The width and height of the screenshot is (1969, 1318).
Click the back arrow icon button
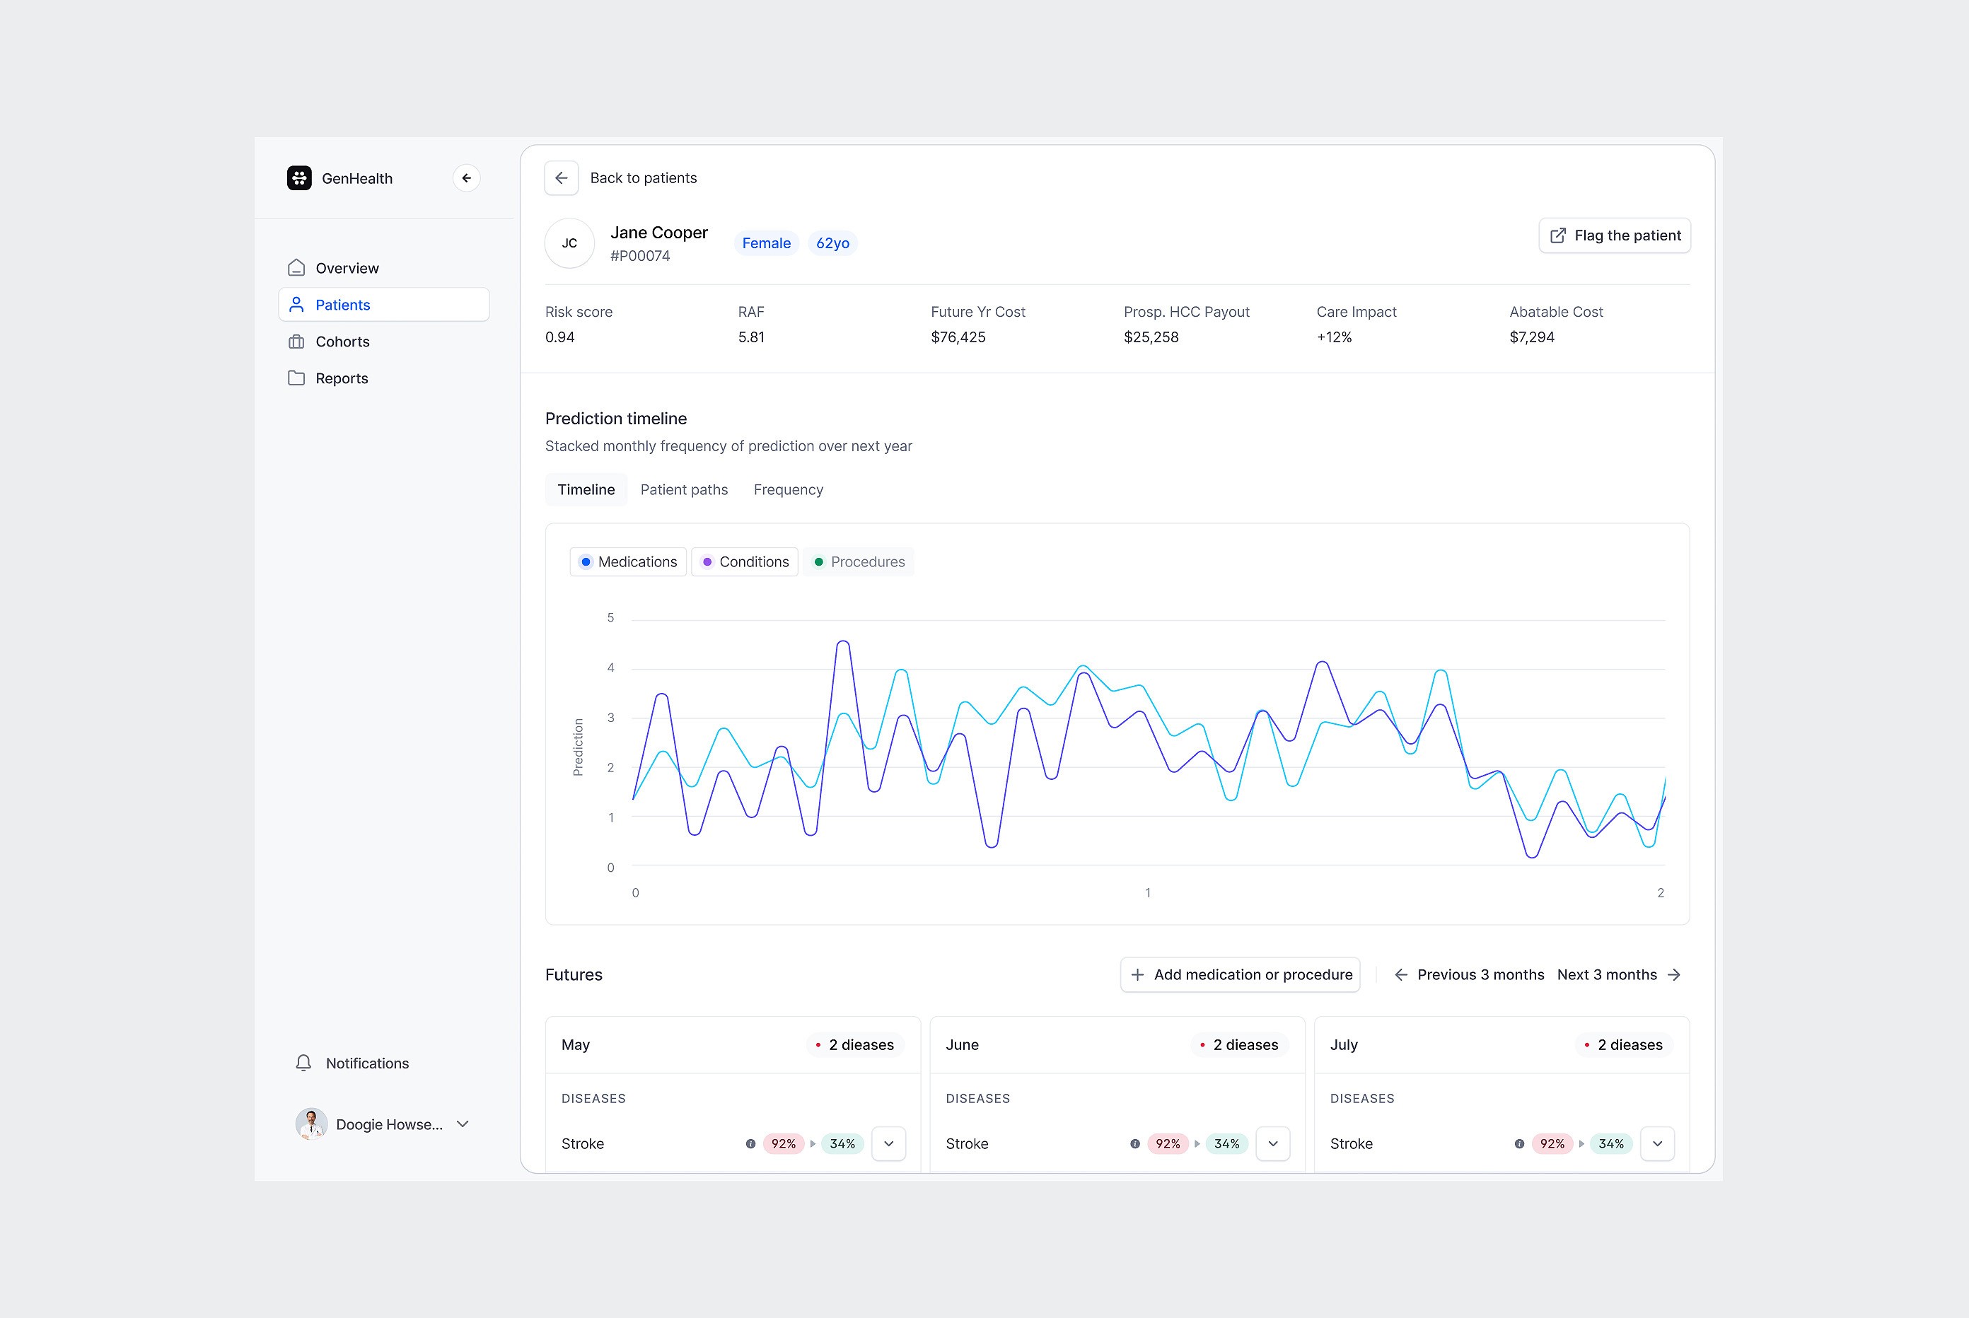[562, 178]
